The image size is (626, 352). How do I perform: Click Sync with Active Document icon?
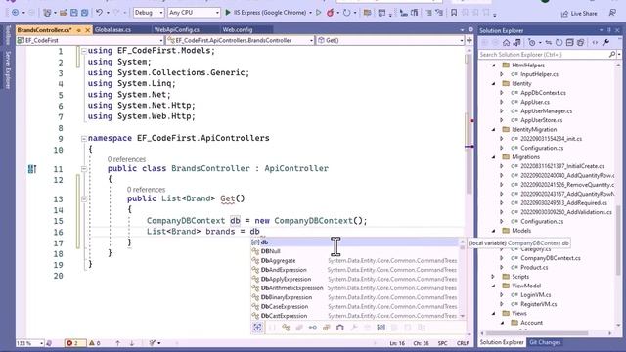549,43
